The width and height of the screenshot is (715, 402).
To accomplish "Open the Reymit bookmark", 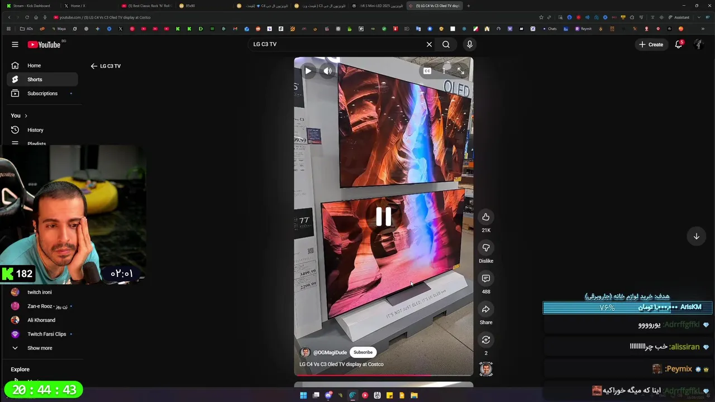I will pyautogui.click(x=583, y=28).
